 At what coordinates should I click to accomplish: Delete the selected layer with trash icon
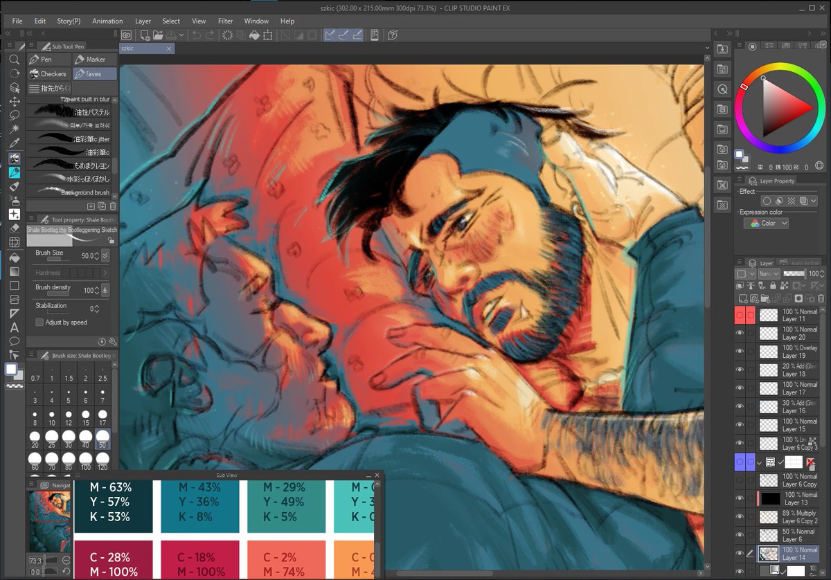pos(821,298)
